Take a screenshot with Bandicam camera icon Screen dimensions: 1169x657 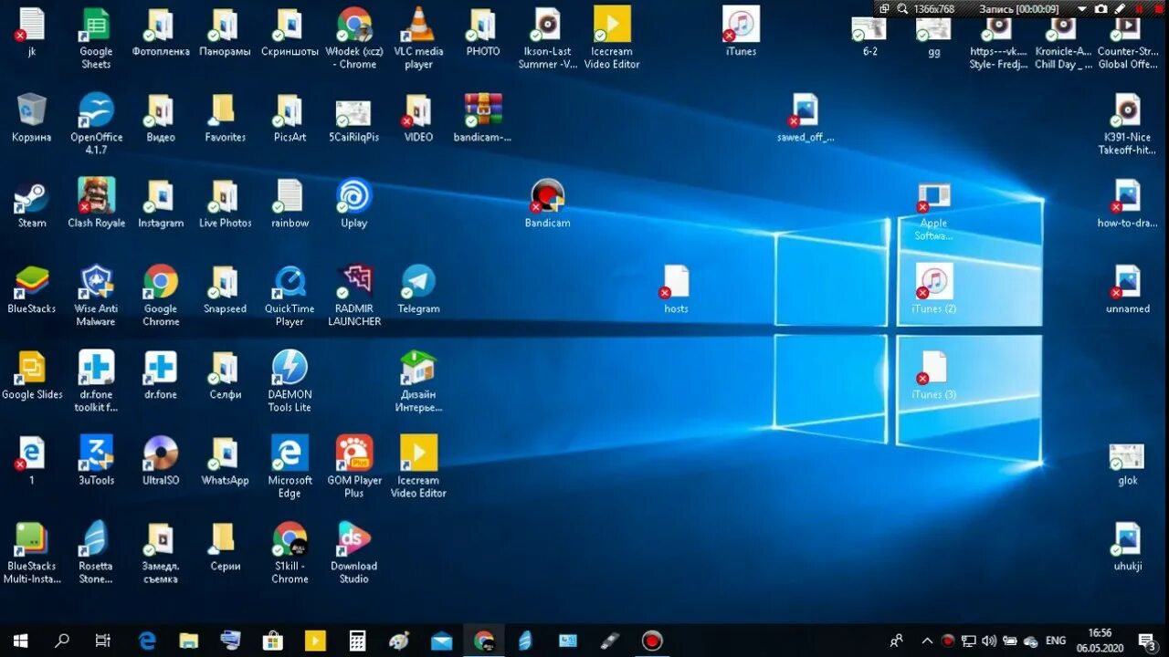[x=1101, y=9]
